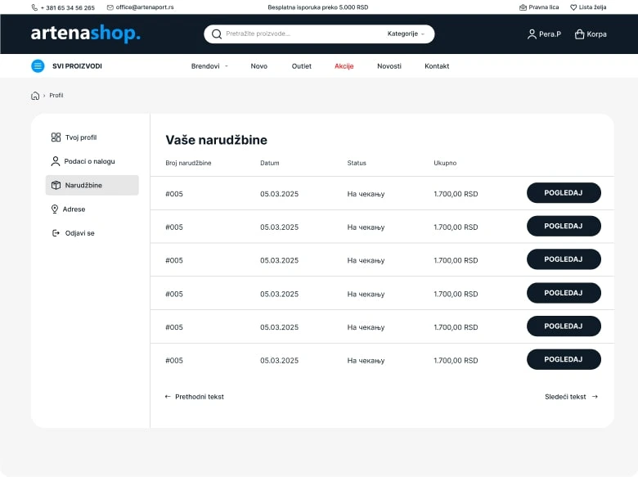Click Odjavi se to log out
Image resolution: width=638 pixels, height=477 pixels.
click(79, 233)
